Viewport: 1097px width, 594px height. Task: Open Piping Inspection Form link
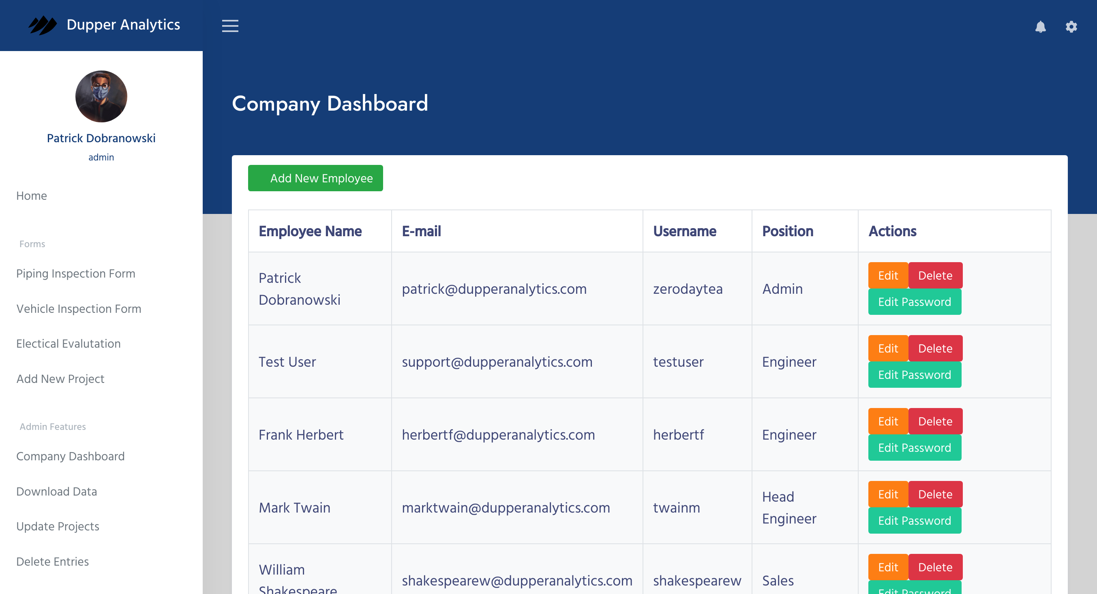75,273
